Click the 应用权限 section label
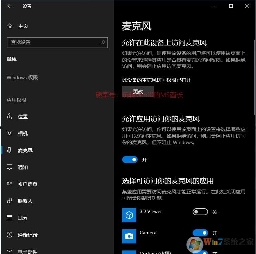Image resolution: width=256 pixels, height=254 pixels. click(x=17, y=100)
